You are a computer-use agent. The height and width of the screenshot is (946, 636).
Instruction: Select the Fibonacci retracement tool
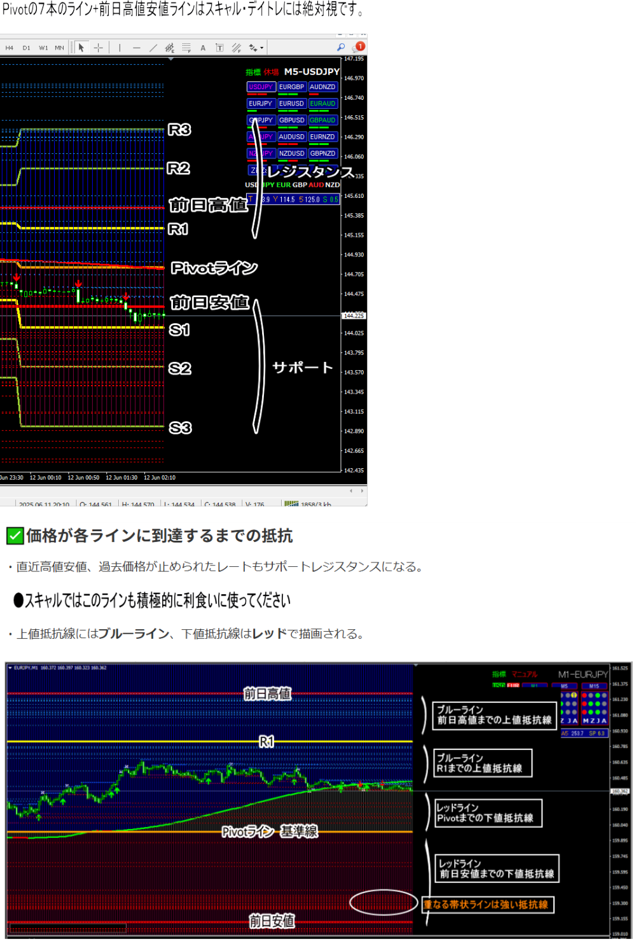(186, 48)
